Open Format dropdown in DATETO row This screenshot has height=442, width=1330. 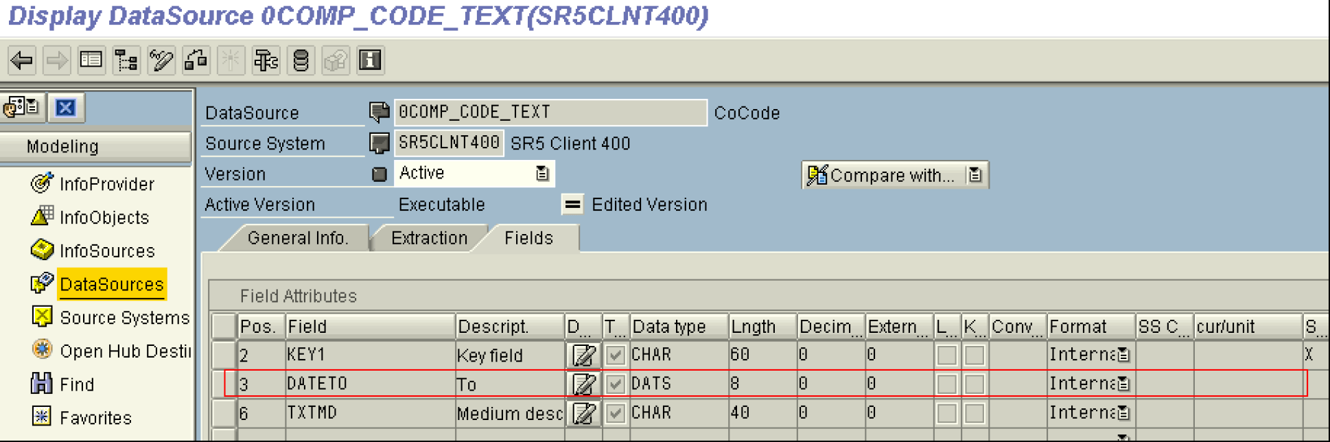(1123, 384)
